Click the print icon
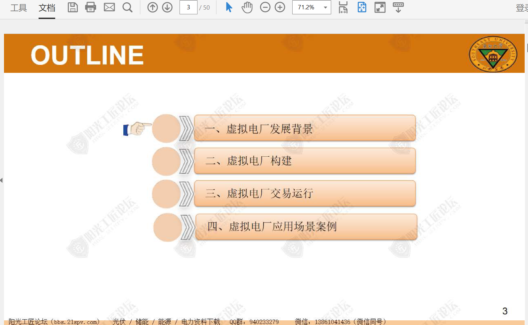The height and width of the screenshot is (325, 528). click(x=90, y=7)
